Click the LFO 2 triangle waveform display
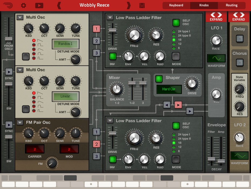Image resolution: width=251 pixels, height=189 pixels. click(x=239, y=156)
